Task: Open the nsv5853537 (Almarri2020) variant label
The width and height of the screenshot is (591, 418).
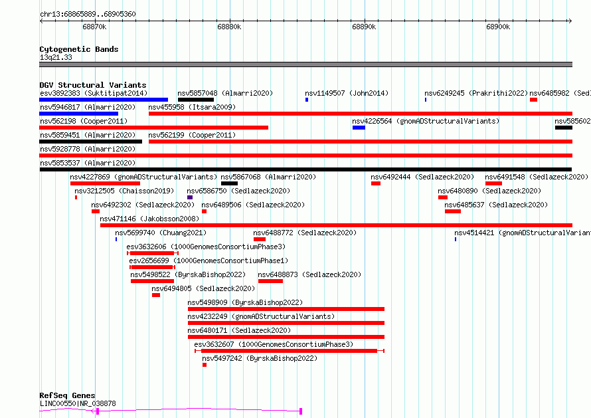Action: point(88,163)
